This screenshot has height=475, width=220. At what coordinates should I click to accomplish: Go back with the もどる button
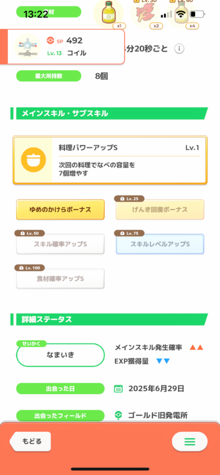(30, 442)
